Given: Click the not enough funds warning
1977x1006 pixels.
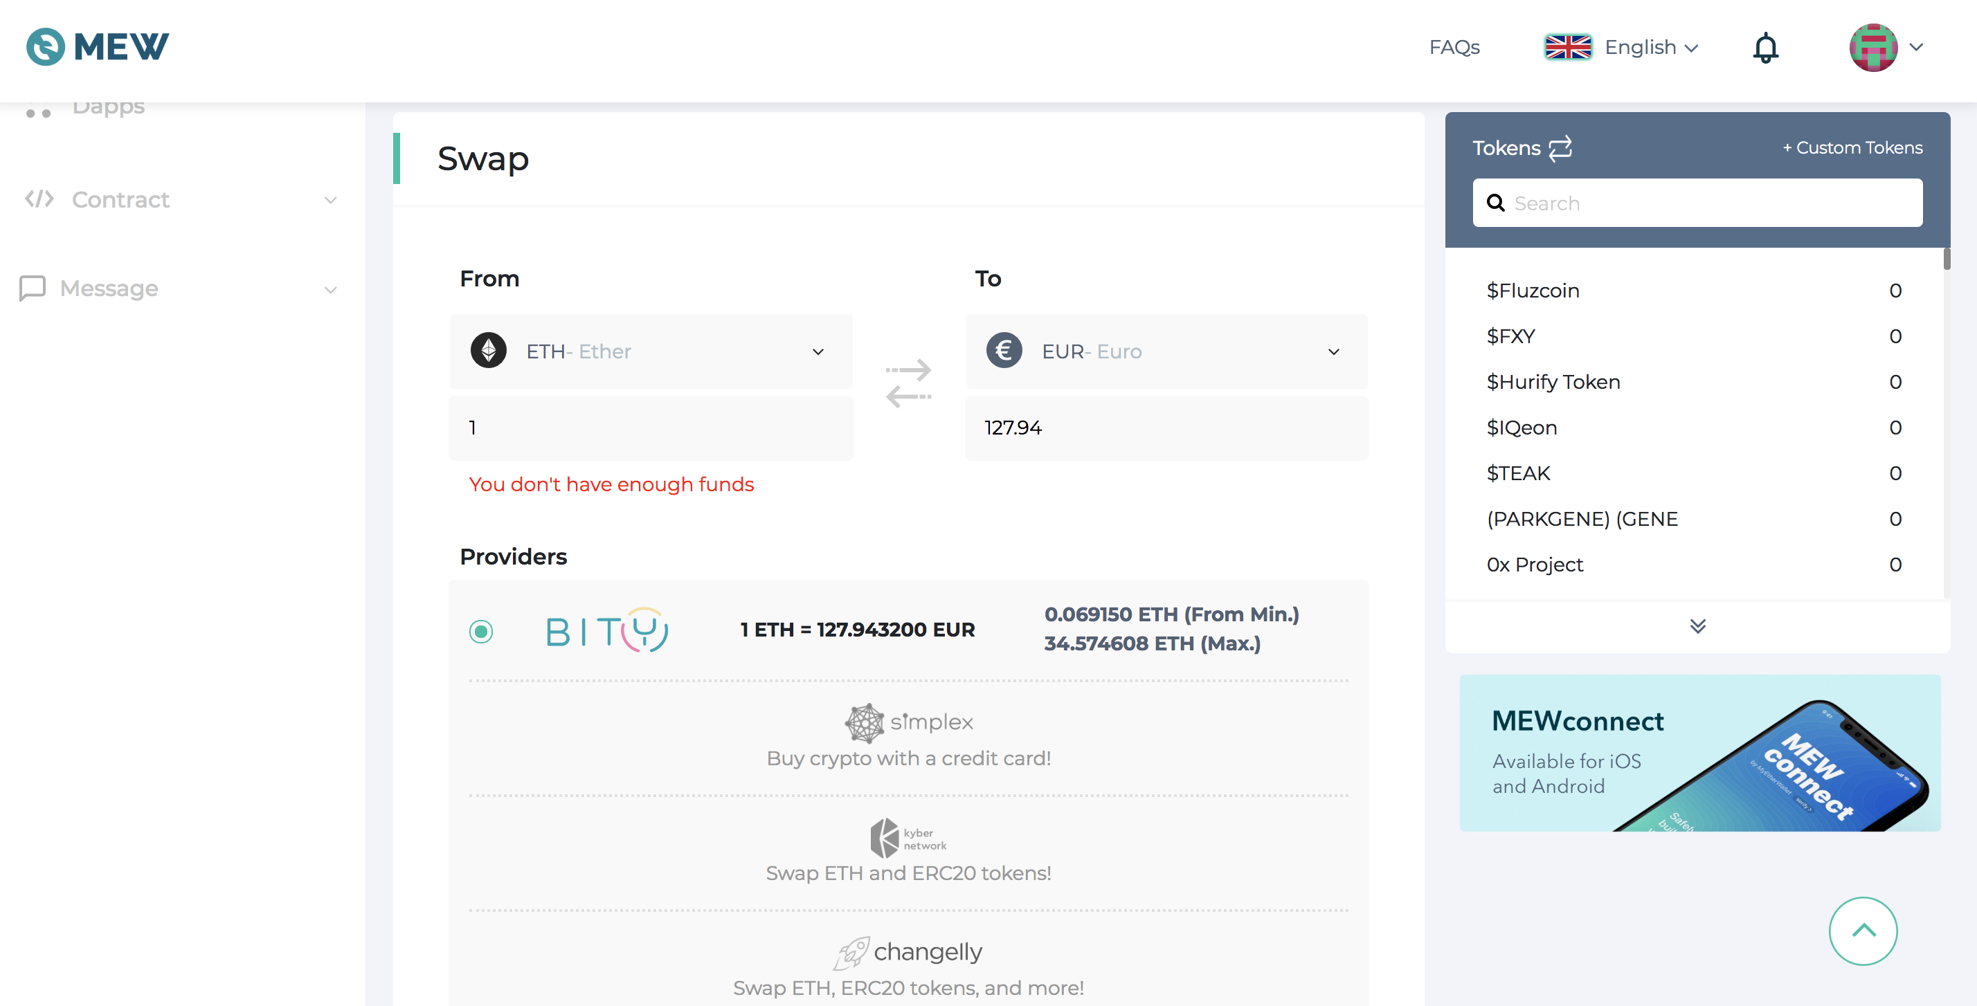Looking at the screenshot, I should (x=611, y=484).
